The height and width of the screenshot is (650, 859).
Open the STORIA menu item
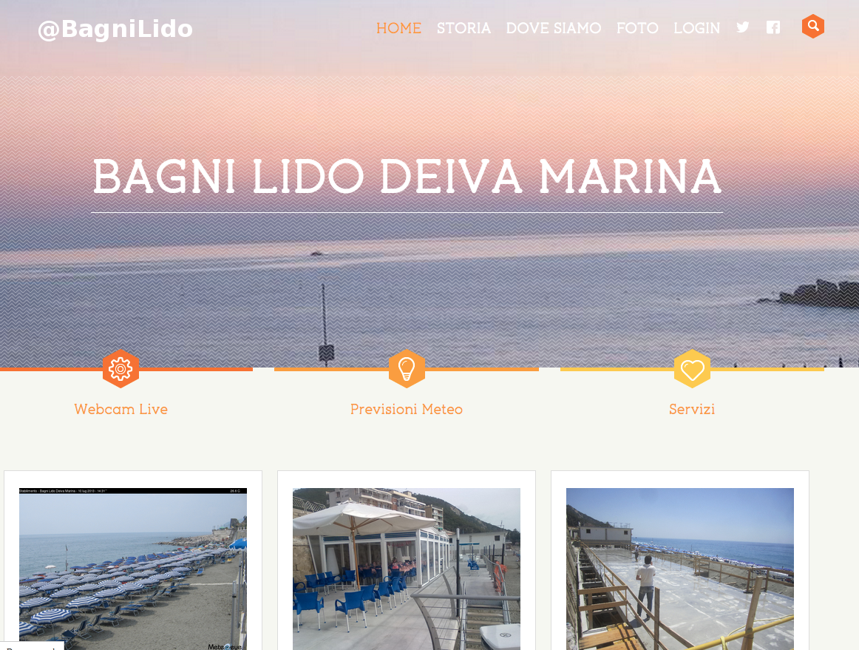tap(464, 28)
